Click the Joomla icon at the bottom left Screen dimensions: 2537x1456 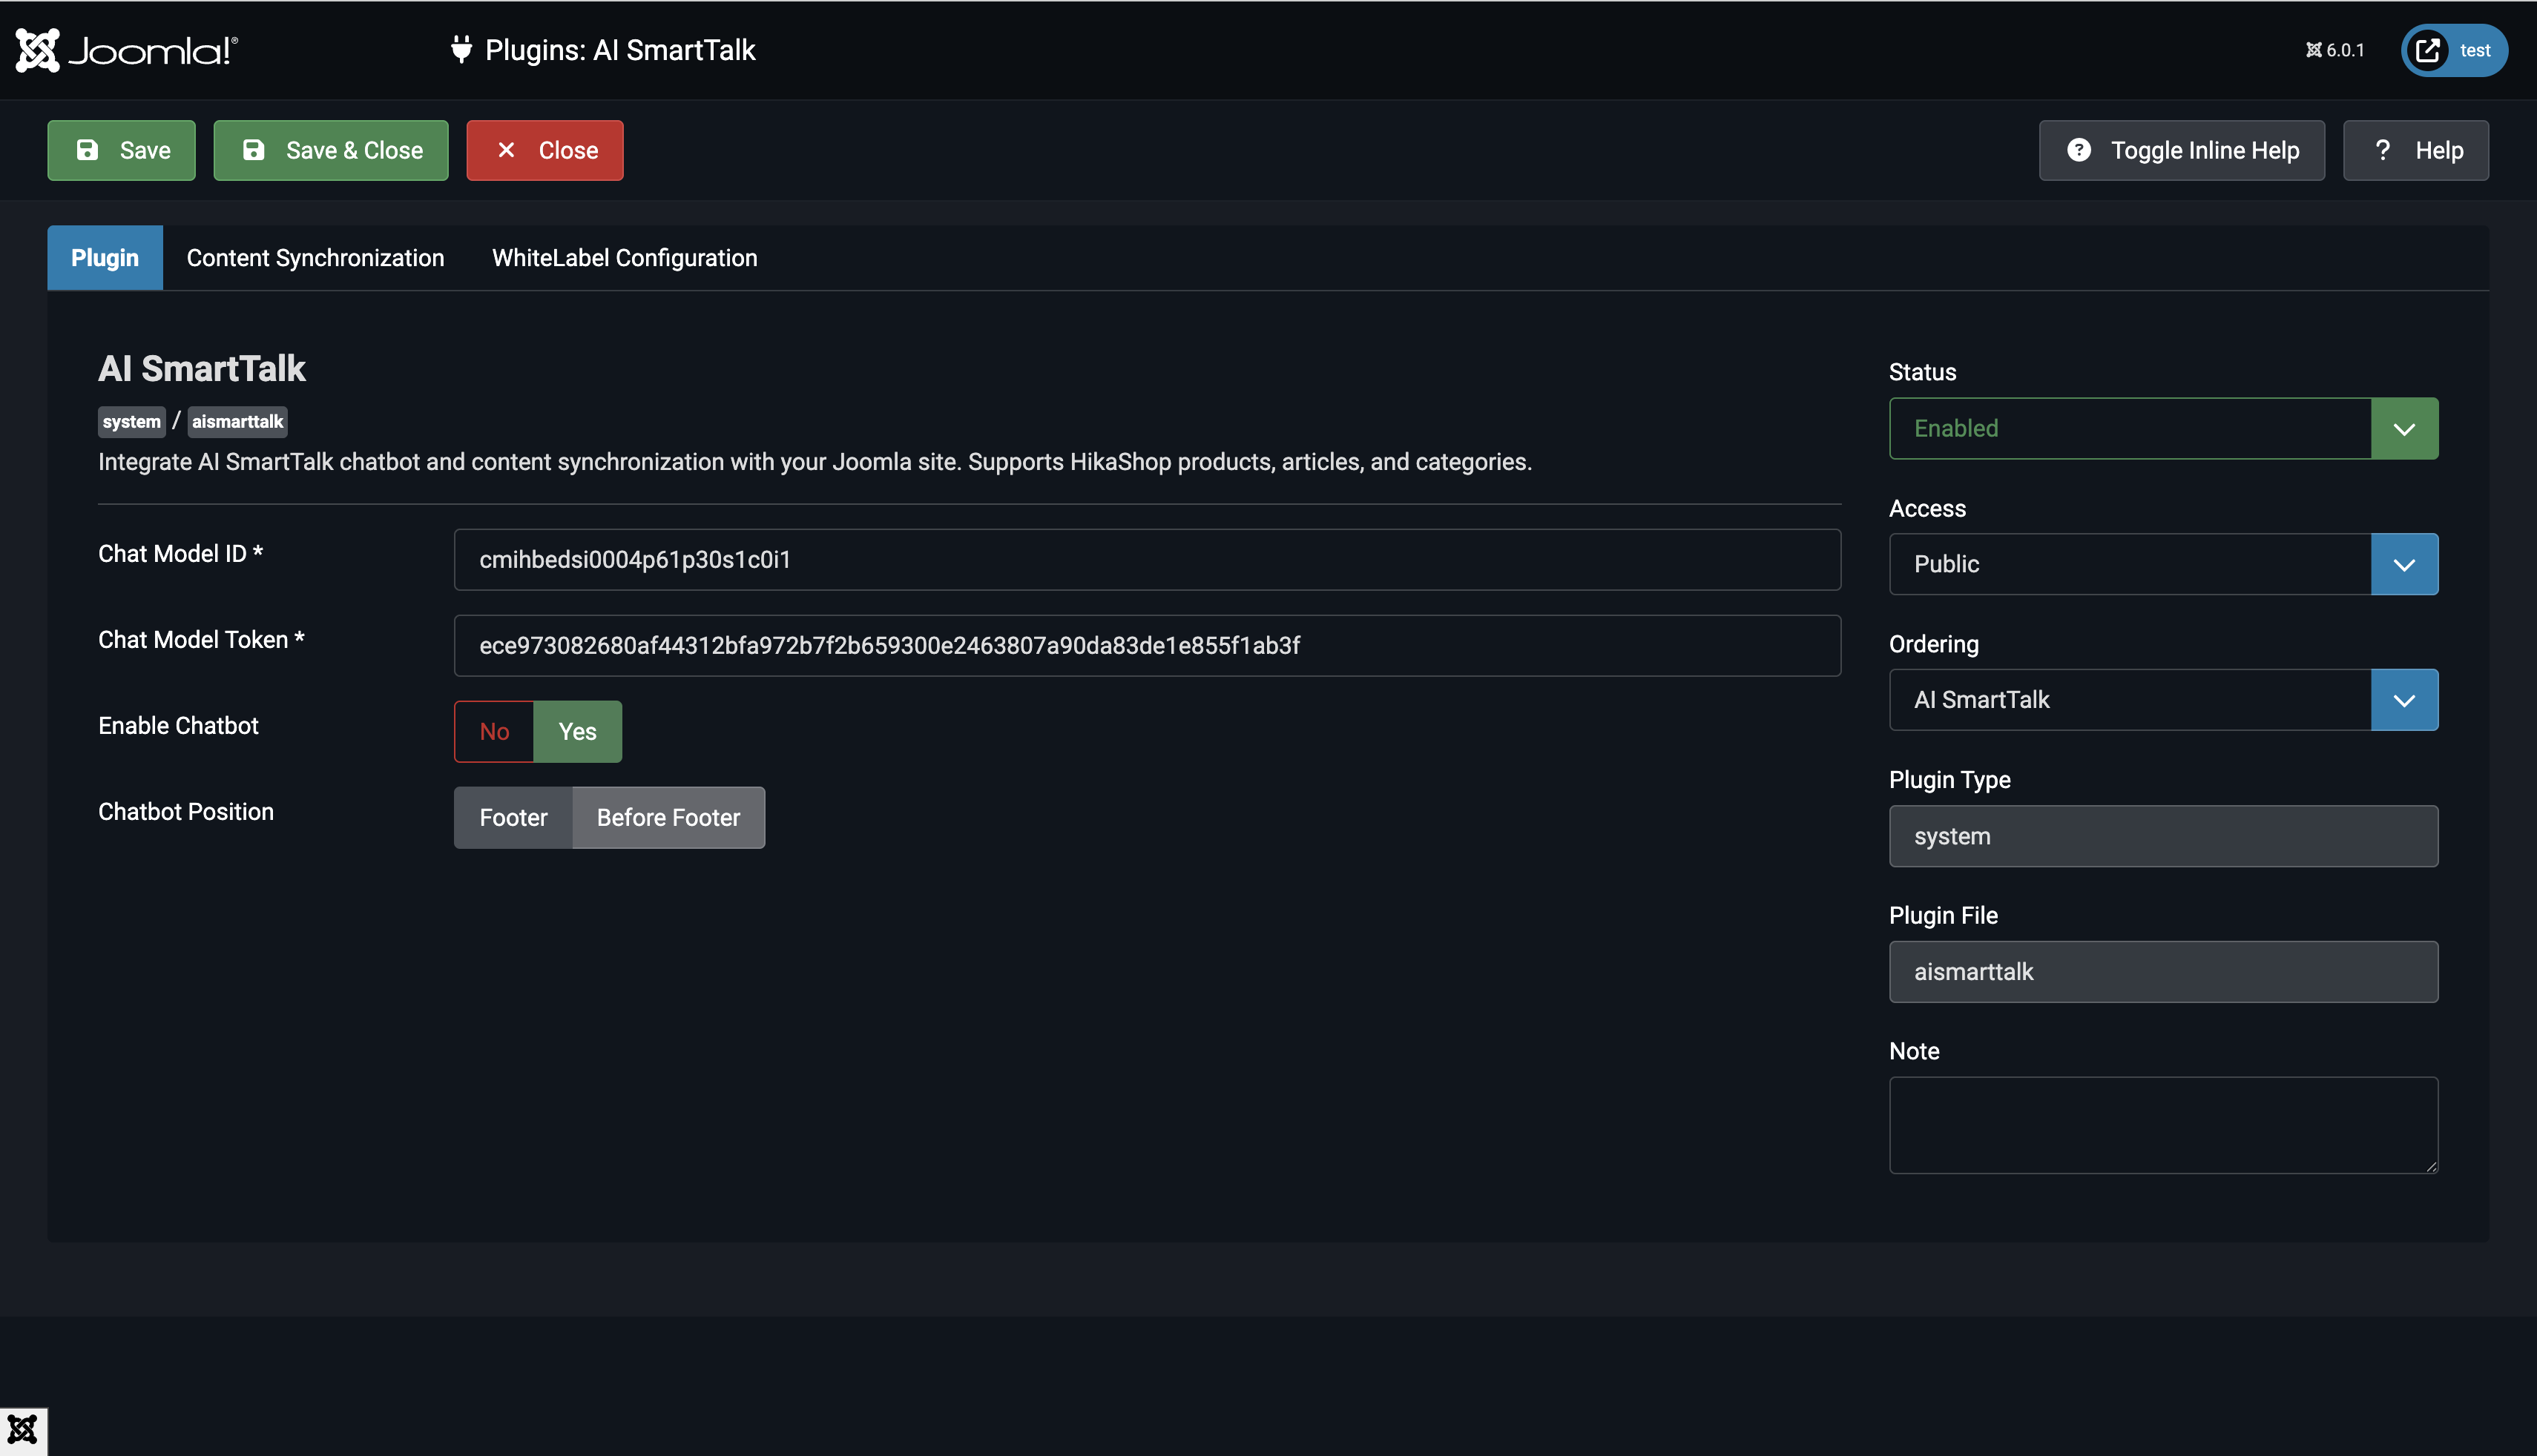(23, 1429)
